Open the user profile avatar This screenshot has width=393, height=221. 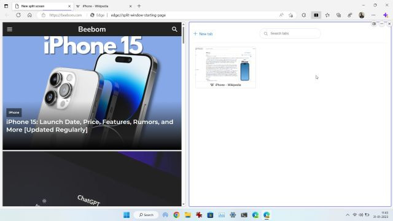[362, 15]
